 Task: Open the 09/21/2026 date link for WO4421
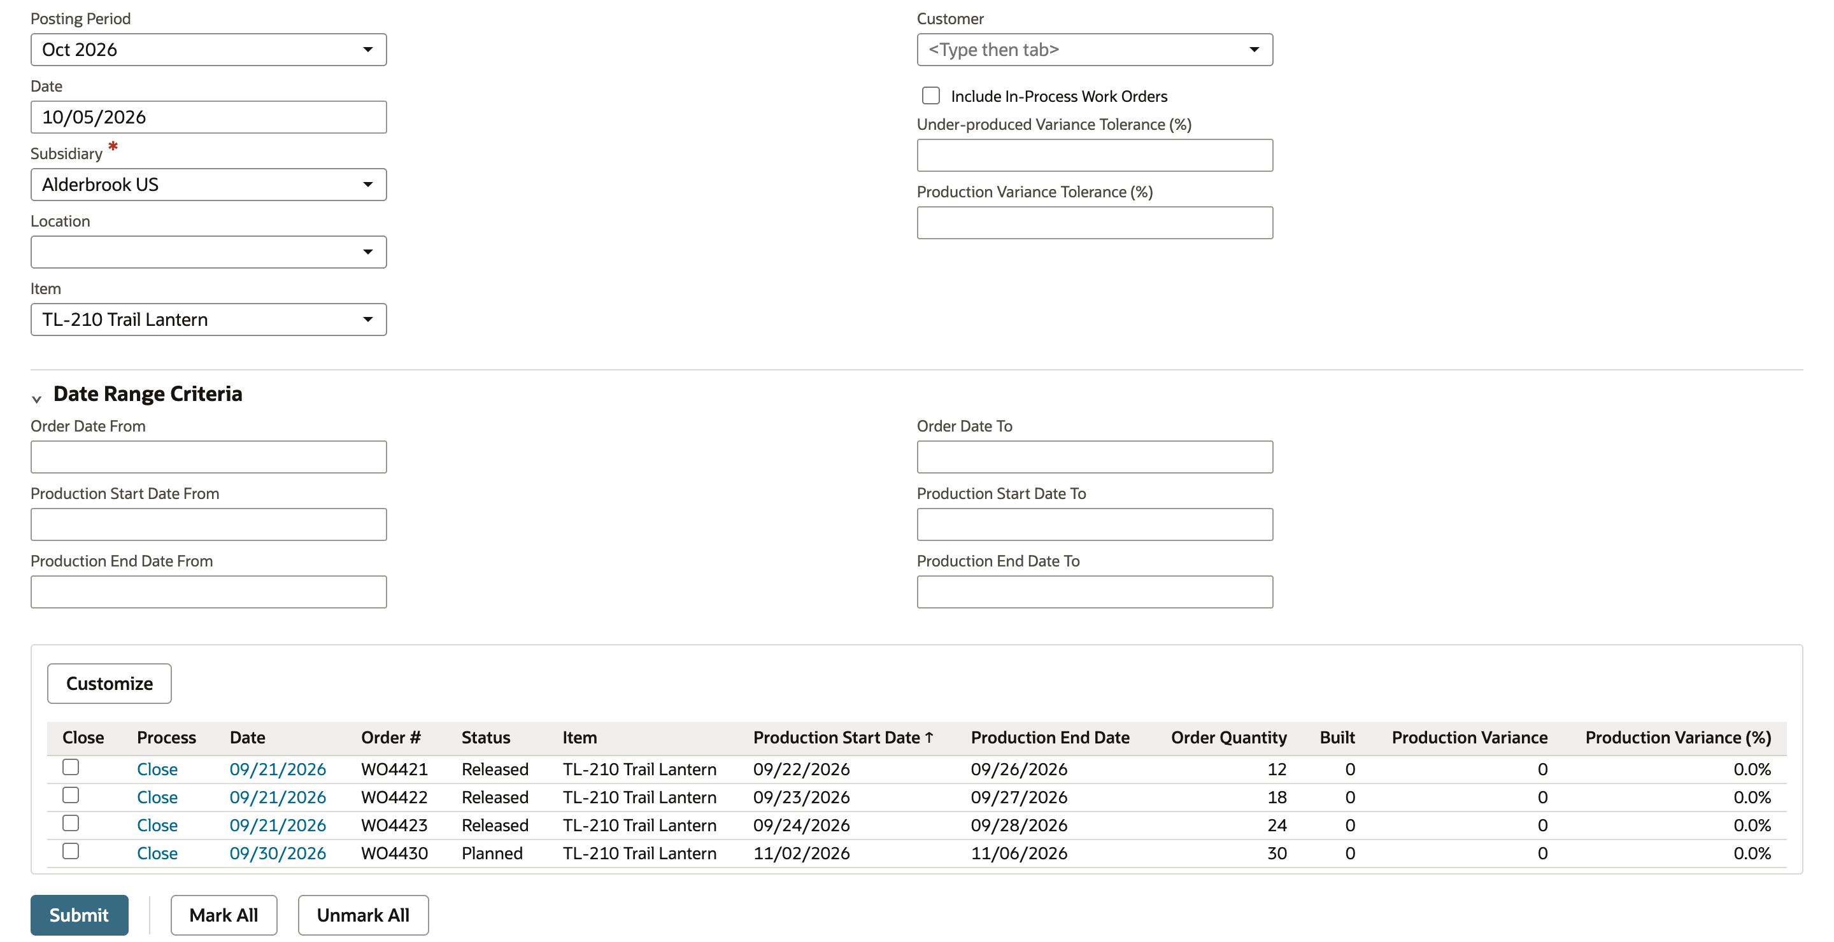(278, 770)
